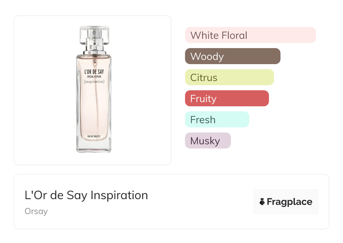Click the silver spray nozzle on the bottle
The image size is (343, 243).
(94, 45)
